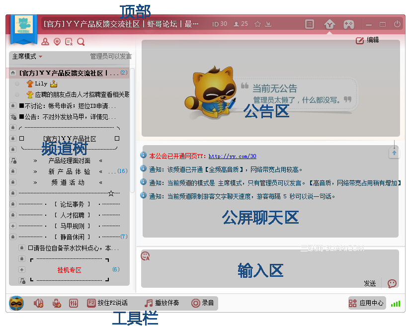Select user Lily in channel tree
This screenshot has width=408, height=329.
pos(42,84)
